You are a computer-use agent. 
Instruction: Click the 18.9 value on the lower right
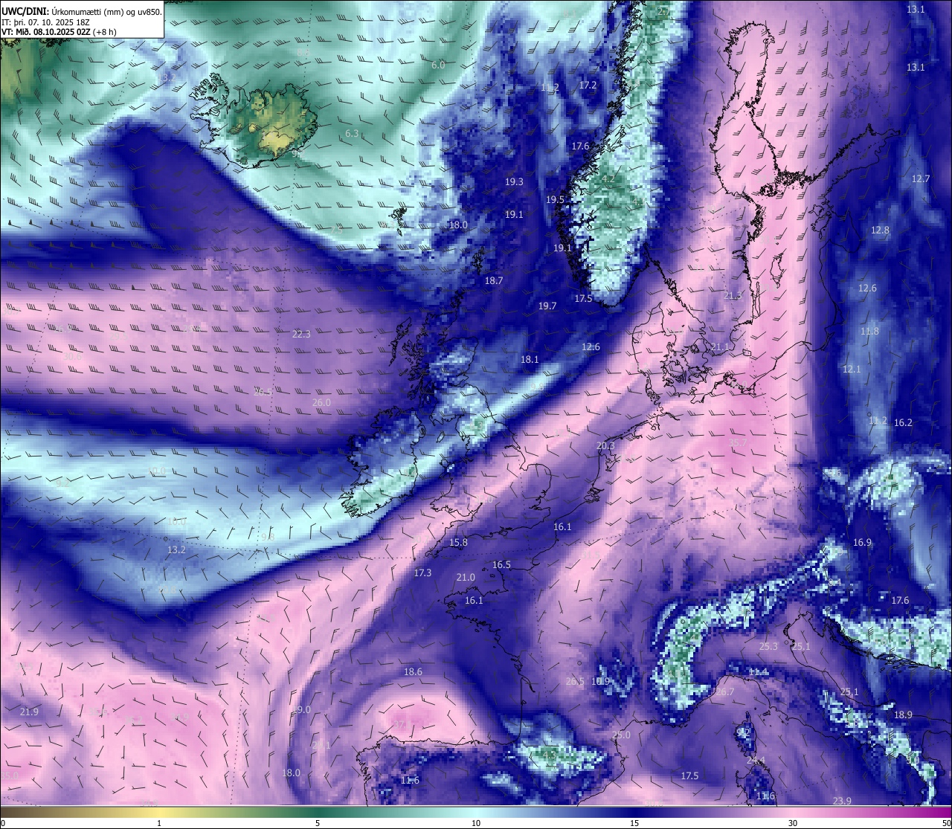[x=903, y=715]
